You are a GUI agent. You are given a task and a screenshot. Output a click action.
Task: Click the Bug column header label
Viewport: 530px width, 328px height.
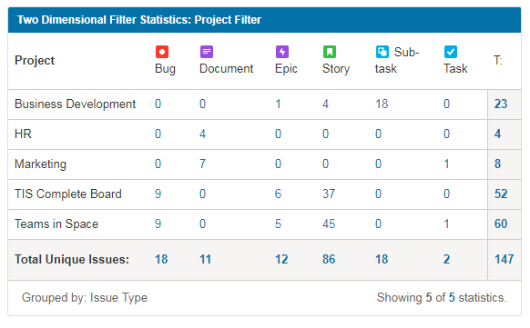pos(166,69)
